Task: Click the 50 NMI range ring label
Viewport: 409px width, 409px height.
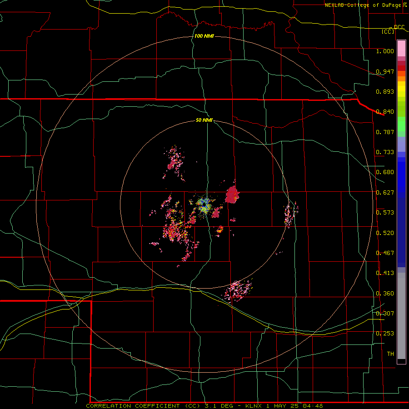Action: (204, 120)
